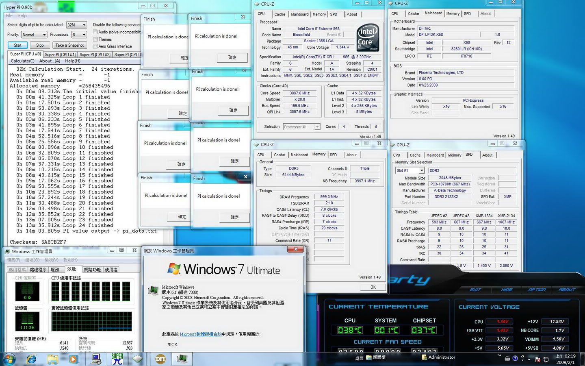Open the Action Center flag tray icon
This screenshot has width=585, height=366.
(537, 359)
